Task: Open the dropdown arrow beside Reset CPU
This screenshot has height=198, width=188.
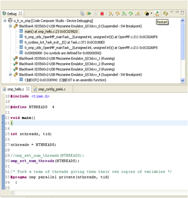Action: 151,13
